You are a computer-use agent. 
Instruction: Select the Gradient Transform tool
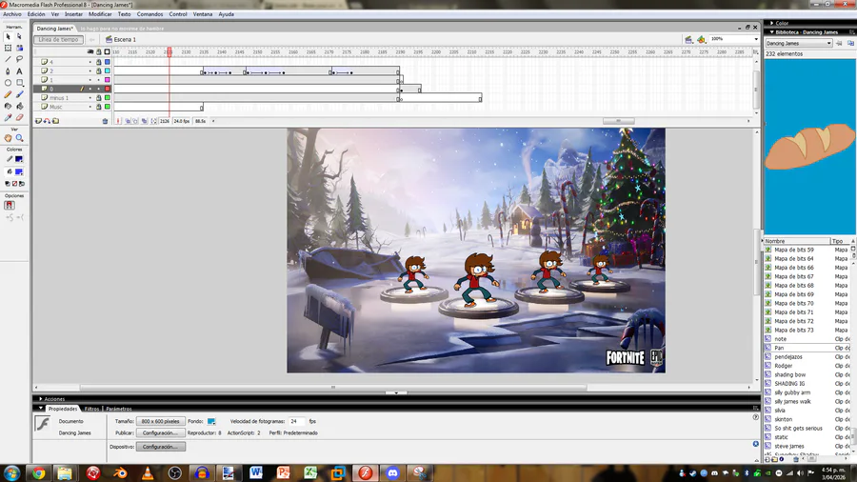(x=20, y=48)
